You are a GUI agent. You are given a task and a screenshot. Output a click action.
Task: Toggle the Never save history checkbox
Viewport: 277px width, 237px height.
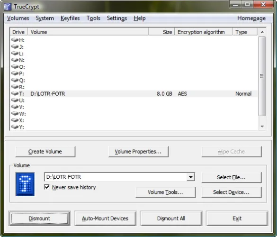click(x=47, y=187)
